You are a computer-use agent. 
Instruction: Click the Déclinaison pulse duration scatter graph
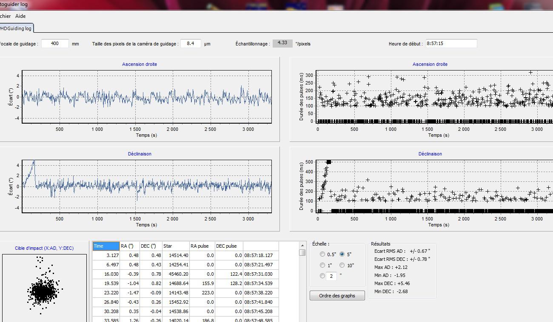click(x=434, y=186)
